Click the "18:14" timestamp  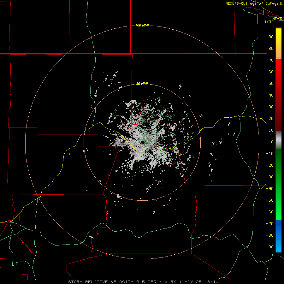[x=211, y=282]
